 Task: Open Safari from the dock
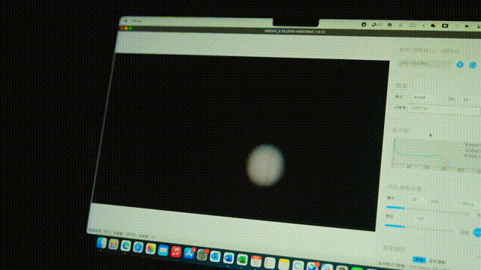click(x=138, y=247)
